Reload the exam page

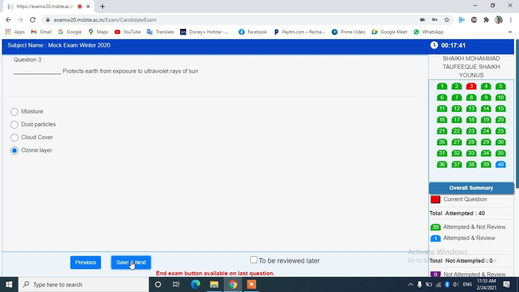tap(32, 19)
